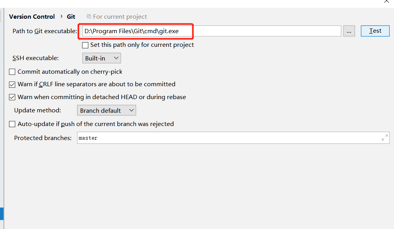Click the Test button
Image resolution: width=394 pixels, height=229 pixels.
coord(374,31)
